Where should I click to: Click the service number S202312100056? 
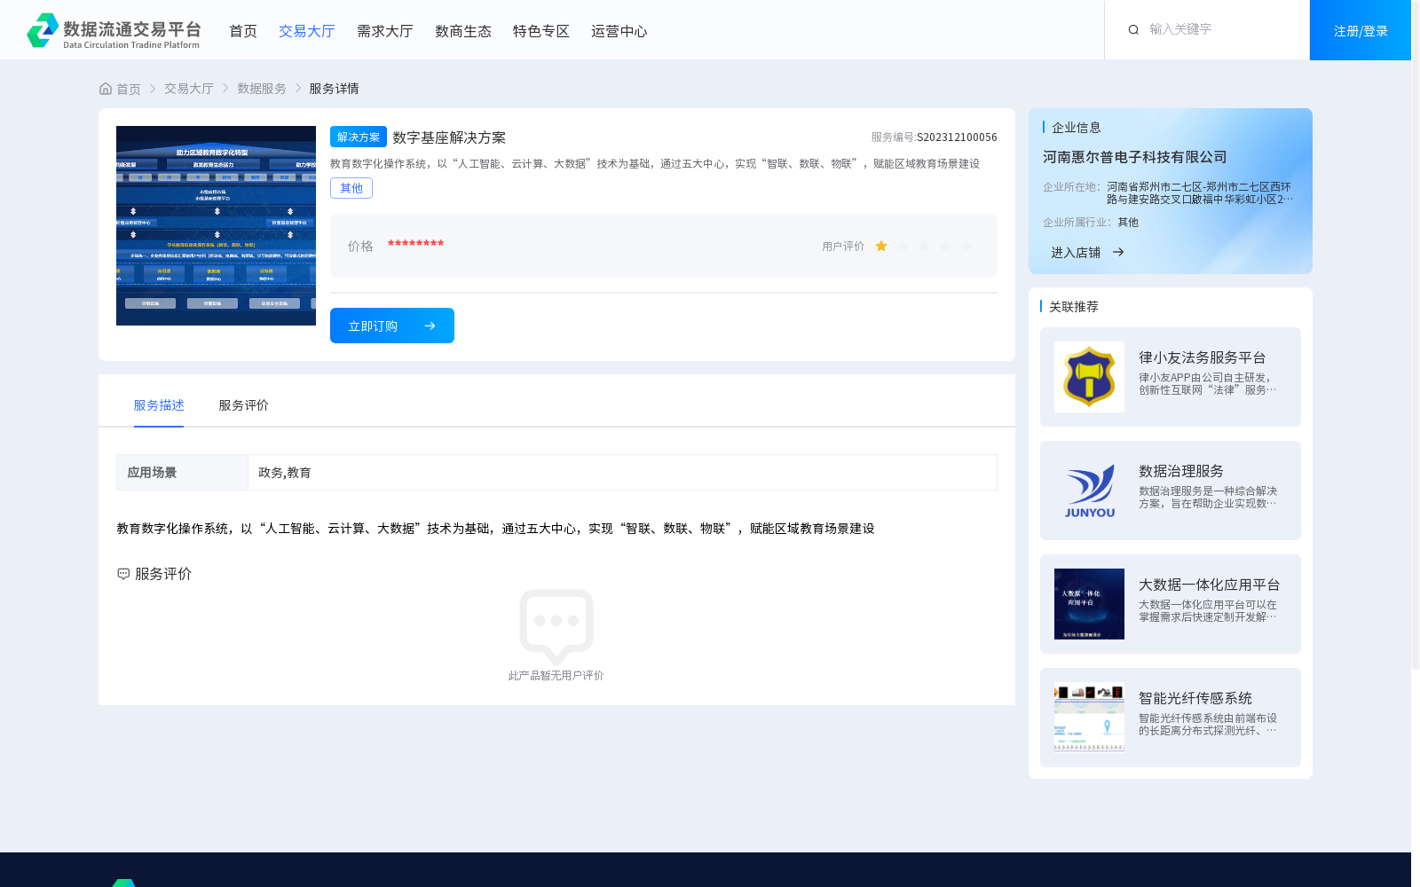pos(957,137)
